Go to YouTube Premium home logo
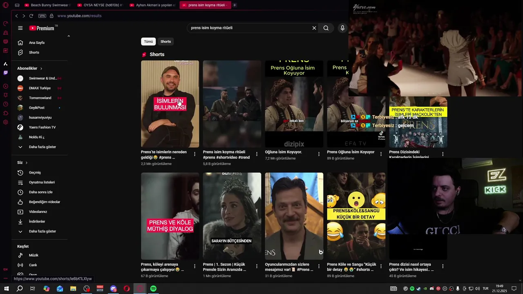 coord(42,28)
